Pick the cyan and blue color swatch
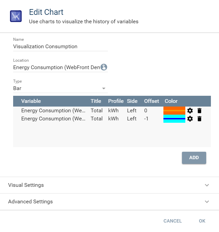 point(174,119)
